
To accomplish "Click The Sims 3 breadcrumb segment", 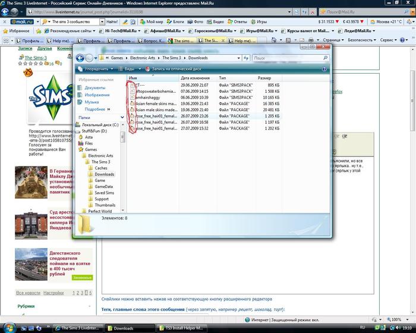I will [x=171, y=58].
